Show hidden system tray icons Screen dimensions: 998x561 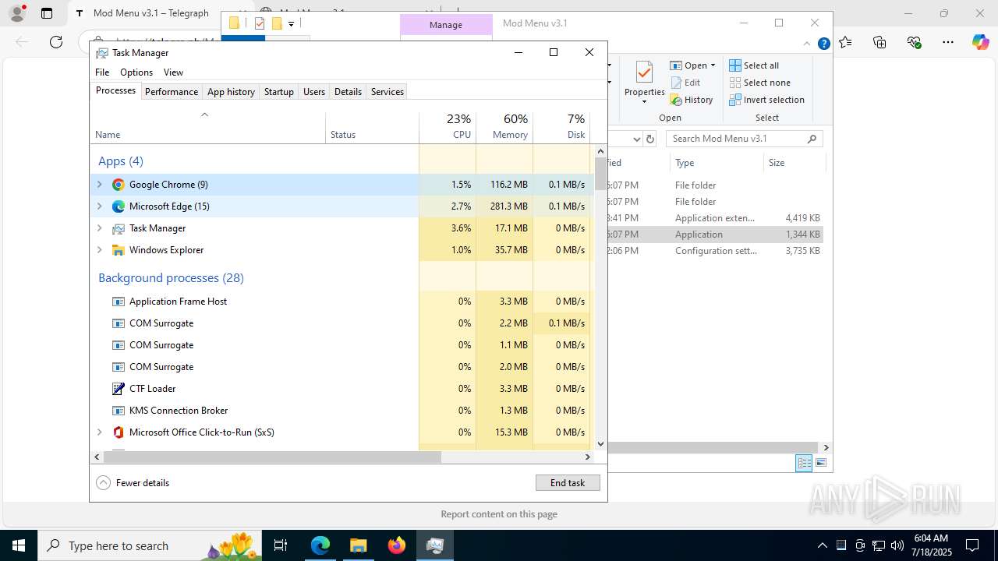[822, 545]
